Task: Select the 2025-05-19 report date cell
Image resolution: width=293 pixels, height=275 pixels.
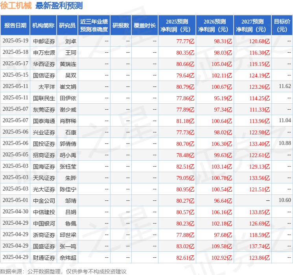Action: coord(15,41)
